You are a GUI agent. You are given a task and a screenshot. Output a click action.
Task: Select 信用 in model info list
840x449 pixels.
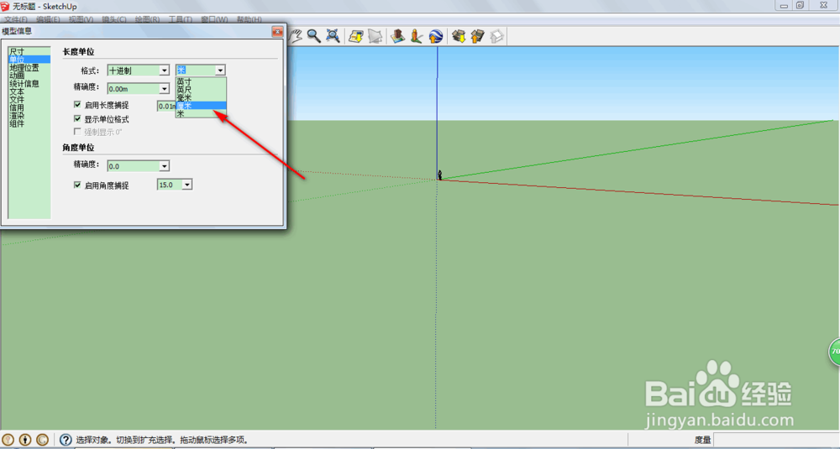point(29,107)
